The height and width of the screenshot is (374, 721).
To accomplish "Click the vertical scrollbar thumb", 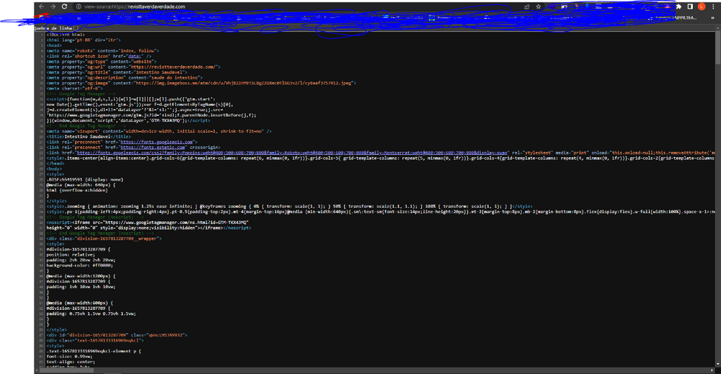I will [x=718, y=48].
